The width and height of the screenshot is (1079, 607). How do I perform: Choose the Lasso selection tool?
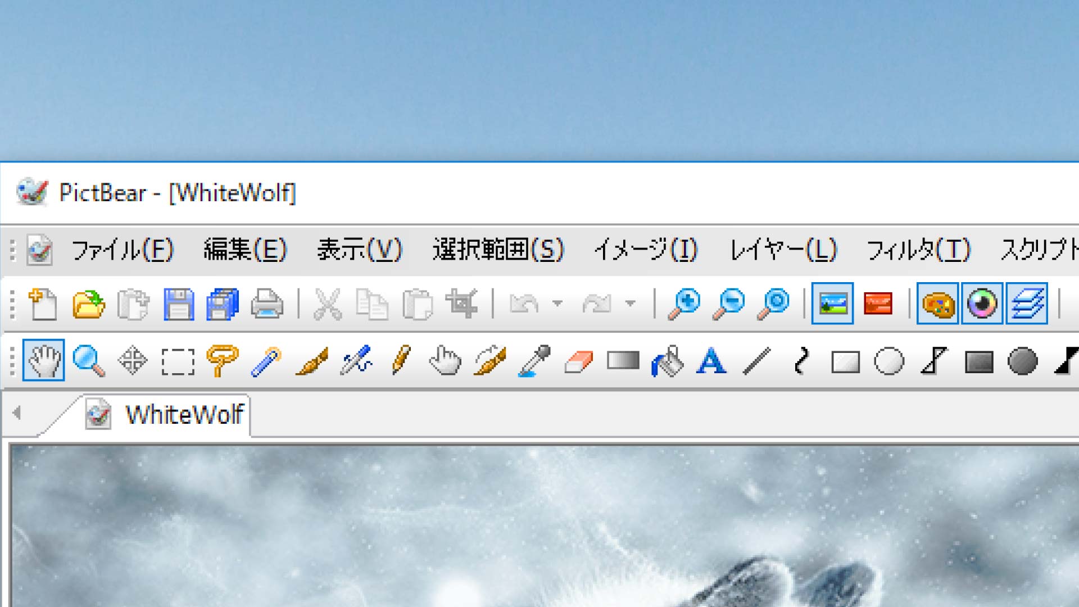[222, 360]
